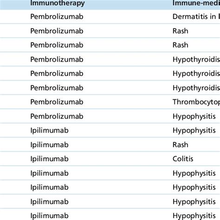The width and height of the screenshot is (220, 220).
Task: Select the Dermatitis cell in the first row
Action: [x=196, y=17]
